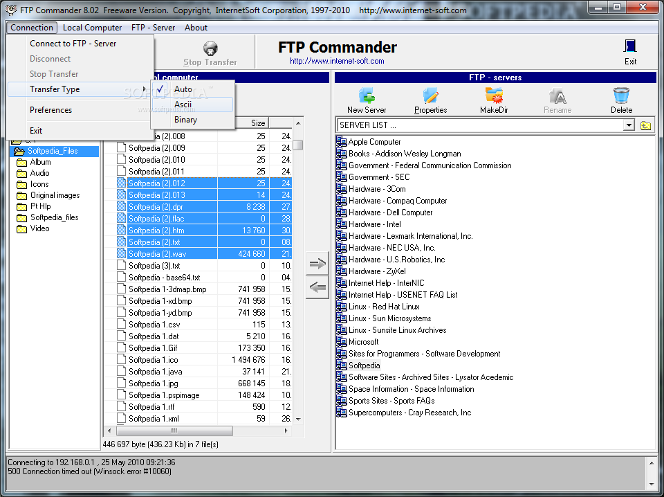Click the New Server icon
664x497 pixels.
[367, 96]
